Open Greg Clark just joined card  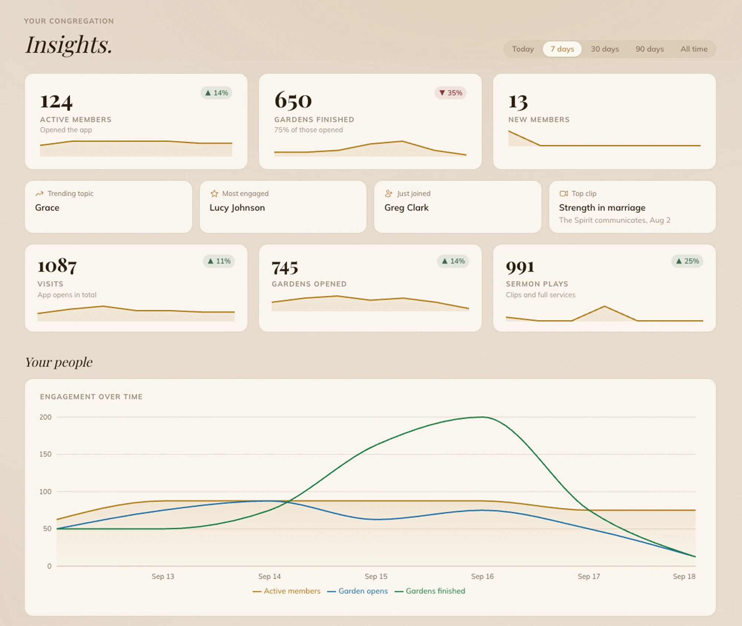pyautogui.click(x=458, y=207)
